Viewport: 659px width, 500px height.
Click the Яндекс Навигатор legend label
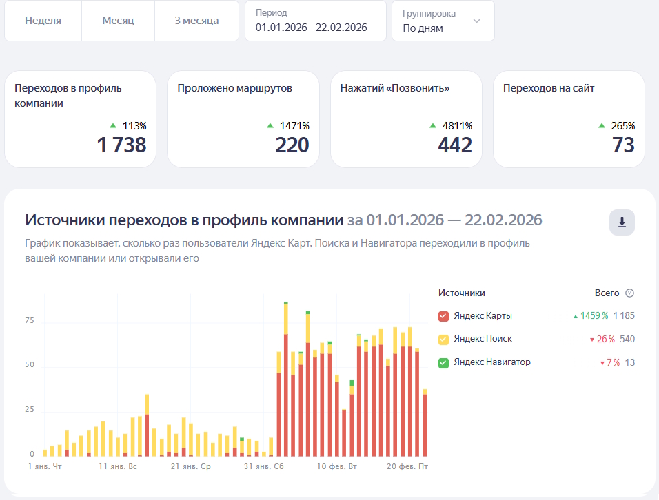[x=492, y=362]
